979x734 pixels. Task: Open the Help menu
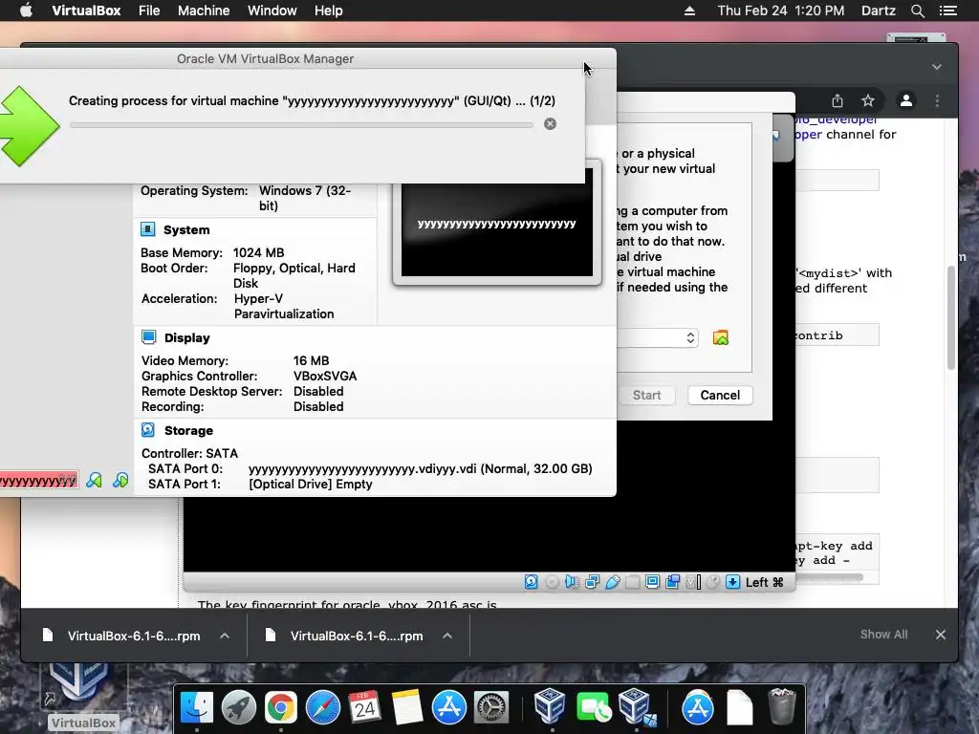tap(329, 11)
